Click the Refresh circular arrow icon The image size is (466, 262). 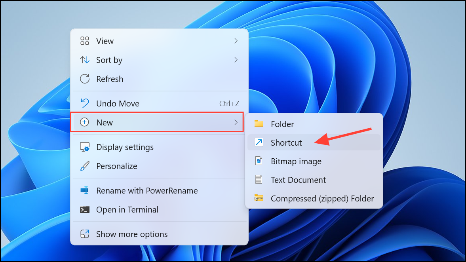coord(85,79)
